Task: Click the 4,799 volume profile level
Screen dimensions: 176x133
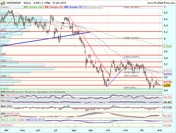Action: (3, 76)
